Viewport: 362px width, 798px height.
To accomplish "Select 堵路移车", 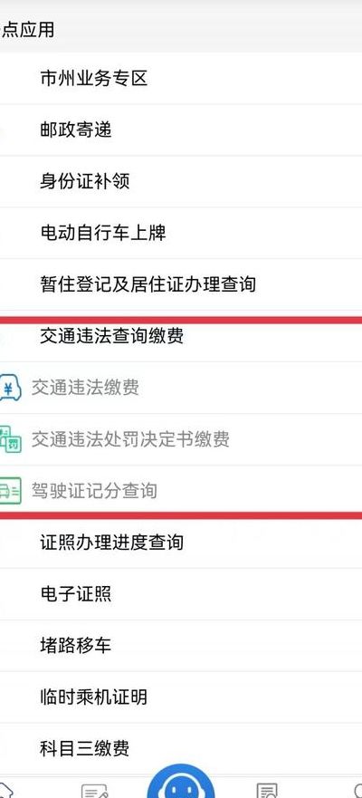I will click(181, 645).
